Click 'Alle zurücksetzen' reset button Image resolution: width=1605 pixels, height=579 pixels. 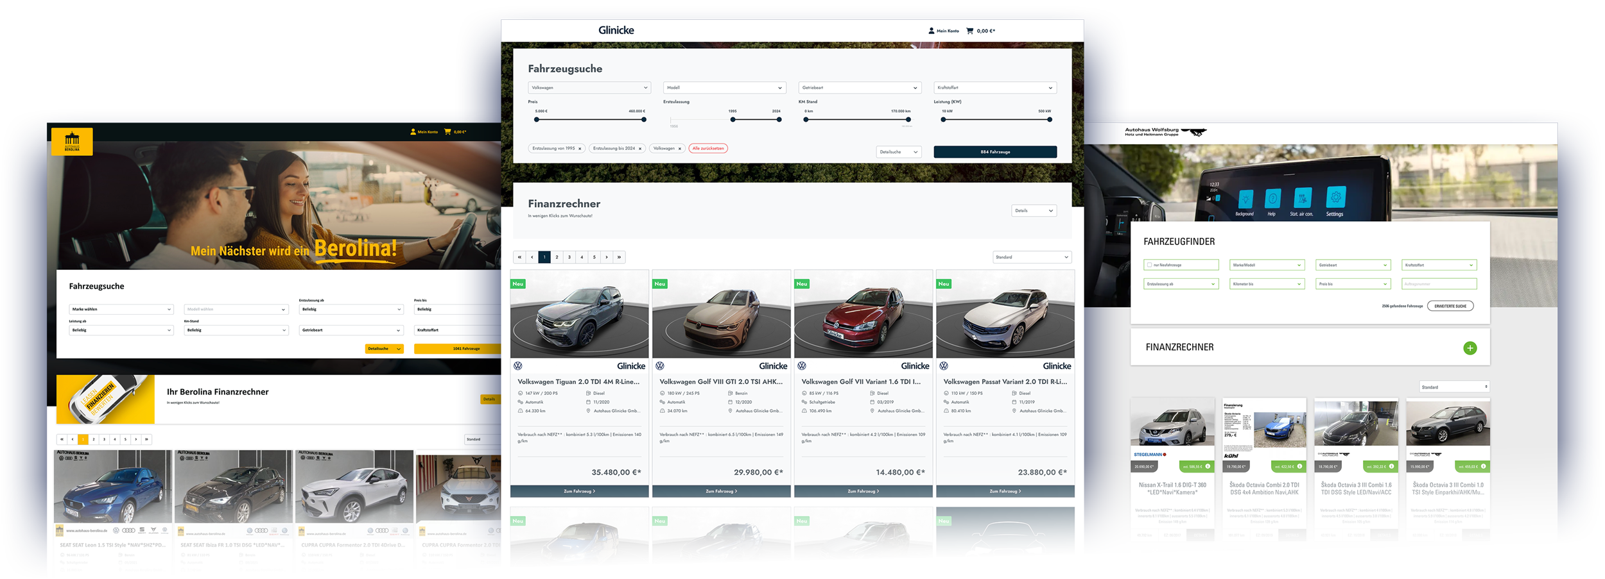(708, 149)
